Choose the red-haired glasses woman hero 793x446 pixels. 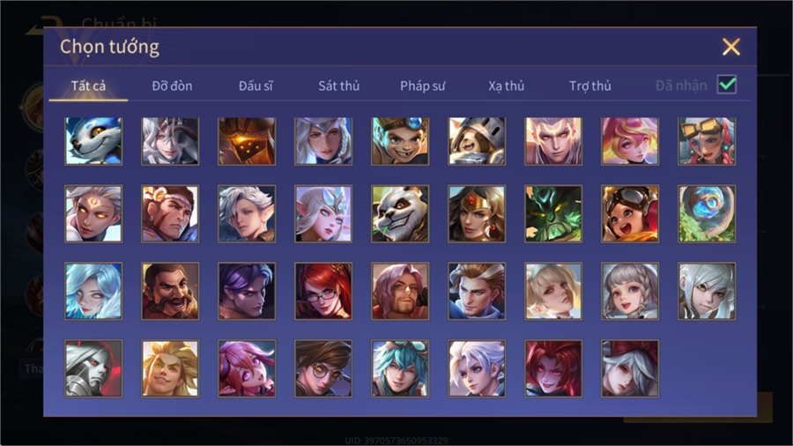(x=323, y=291)
